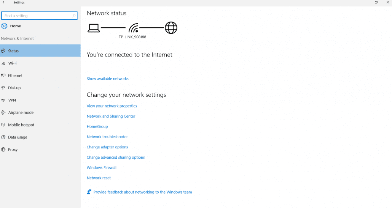Focus the Find a setting search box
Image resolution: width=392 pixels, height=208 pixels.
[x=37, y=16]
